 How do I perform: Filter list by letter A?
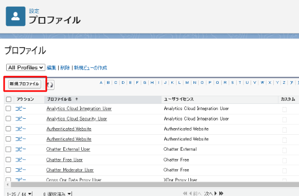101,82
